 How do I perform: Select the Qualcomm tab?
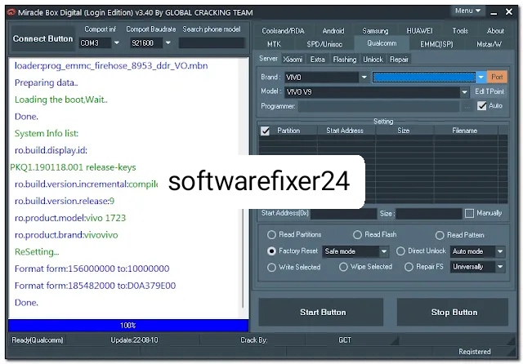[382, 43]
